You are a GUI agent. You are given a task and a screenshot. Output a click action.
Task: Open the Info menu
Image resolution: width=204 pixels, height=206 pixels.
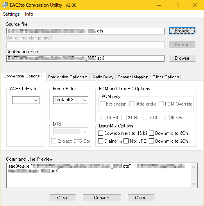coord(29,14)
